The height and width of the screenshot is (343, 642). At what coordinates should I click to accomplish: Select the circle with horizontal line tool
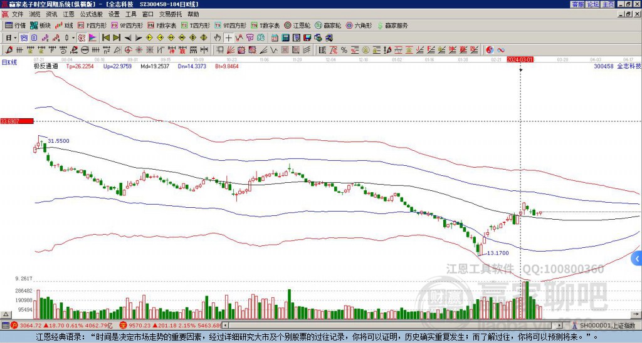point(85,50)
